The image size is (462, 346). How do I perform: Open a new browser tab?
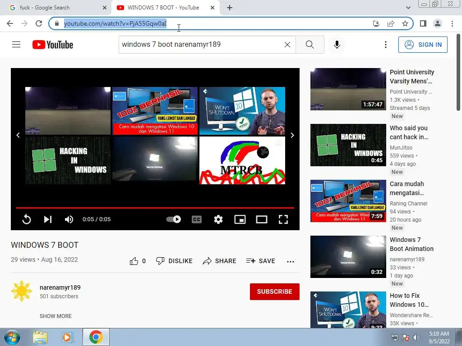[230, 8]
